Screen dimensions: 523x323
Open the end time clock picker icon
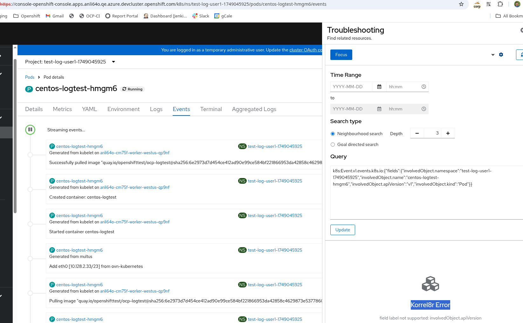(x=424, y=109)
